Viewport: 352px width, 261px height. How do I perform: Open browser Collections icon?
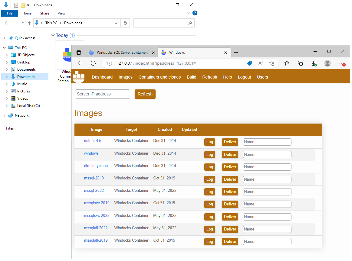point(300,63)
